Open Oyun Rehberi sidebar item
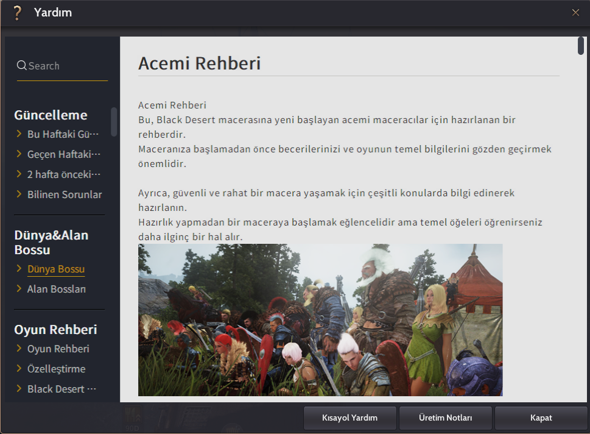Screen dimensions: 590x434 (x=58, y=349)
